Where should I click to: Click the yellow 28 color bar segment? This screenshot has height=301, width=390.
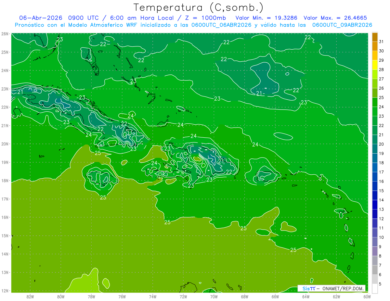point(375,65)
